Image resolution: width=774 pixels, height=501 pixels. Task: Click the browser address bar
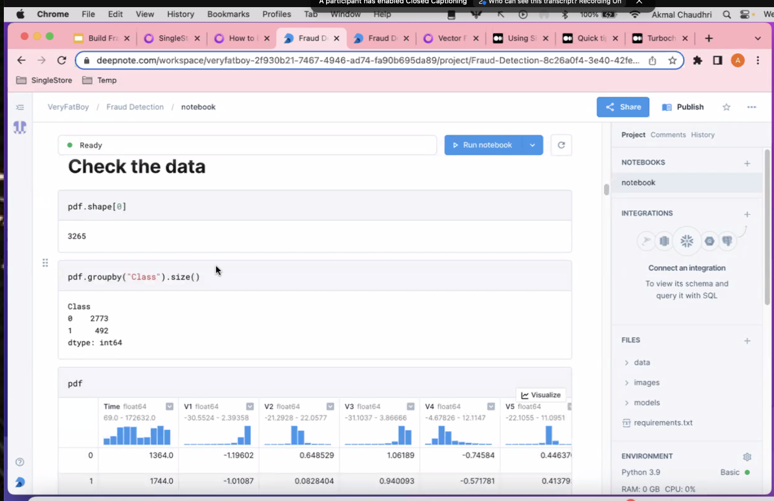367,60
